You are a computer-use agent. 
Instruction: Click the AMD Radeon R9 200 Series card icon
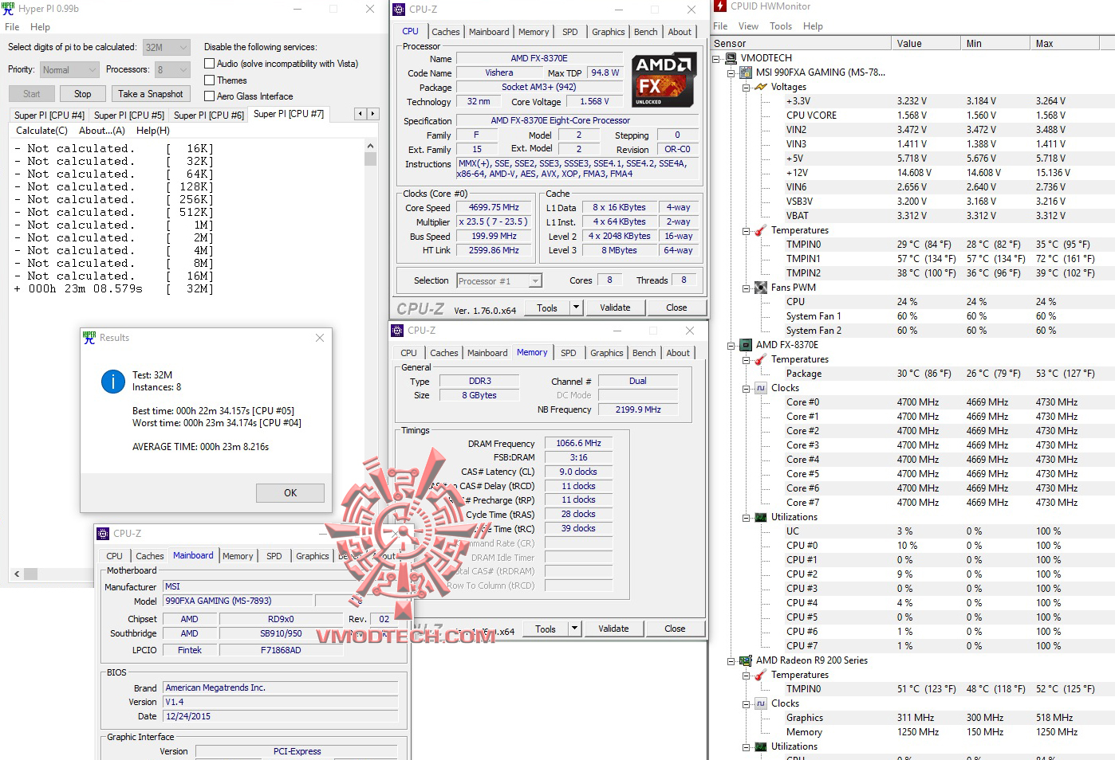746,660
